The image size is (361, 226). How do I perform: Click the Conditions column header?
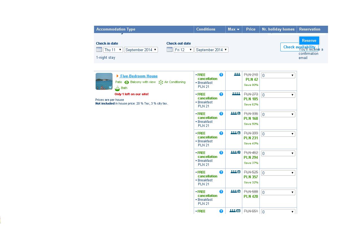click(x=210, y=29)
